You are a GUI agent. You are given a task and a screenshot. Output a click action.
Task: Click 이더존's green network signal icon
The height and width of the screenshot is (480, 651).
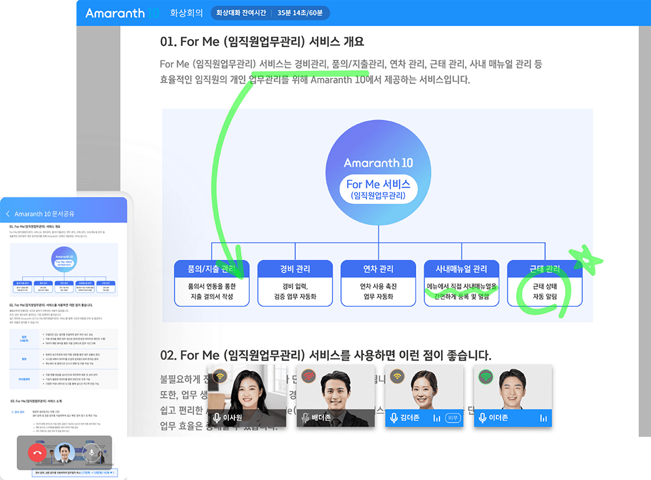486,377
